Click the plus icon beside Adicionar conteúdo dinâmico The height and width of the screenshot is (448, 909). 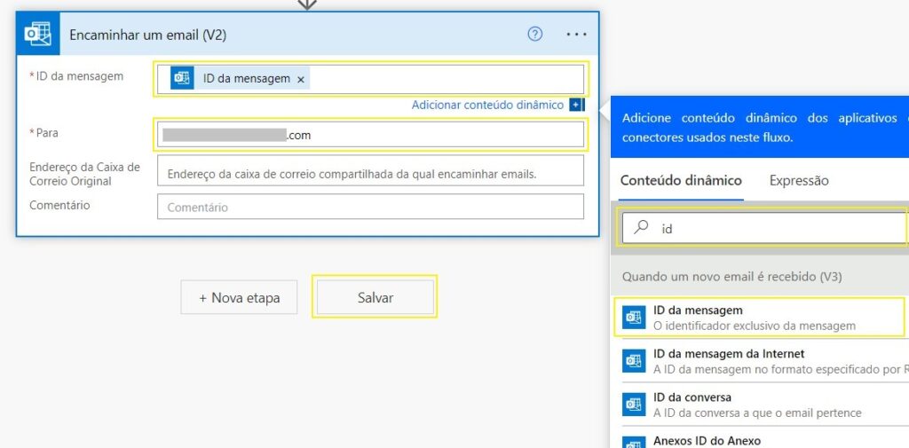[576, 105]
